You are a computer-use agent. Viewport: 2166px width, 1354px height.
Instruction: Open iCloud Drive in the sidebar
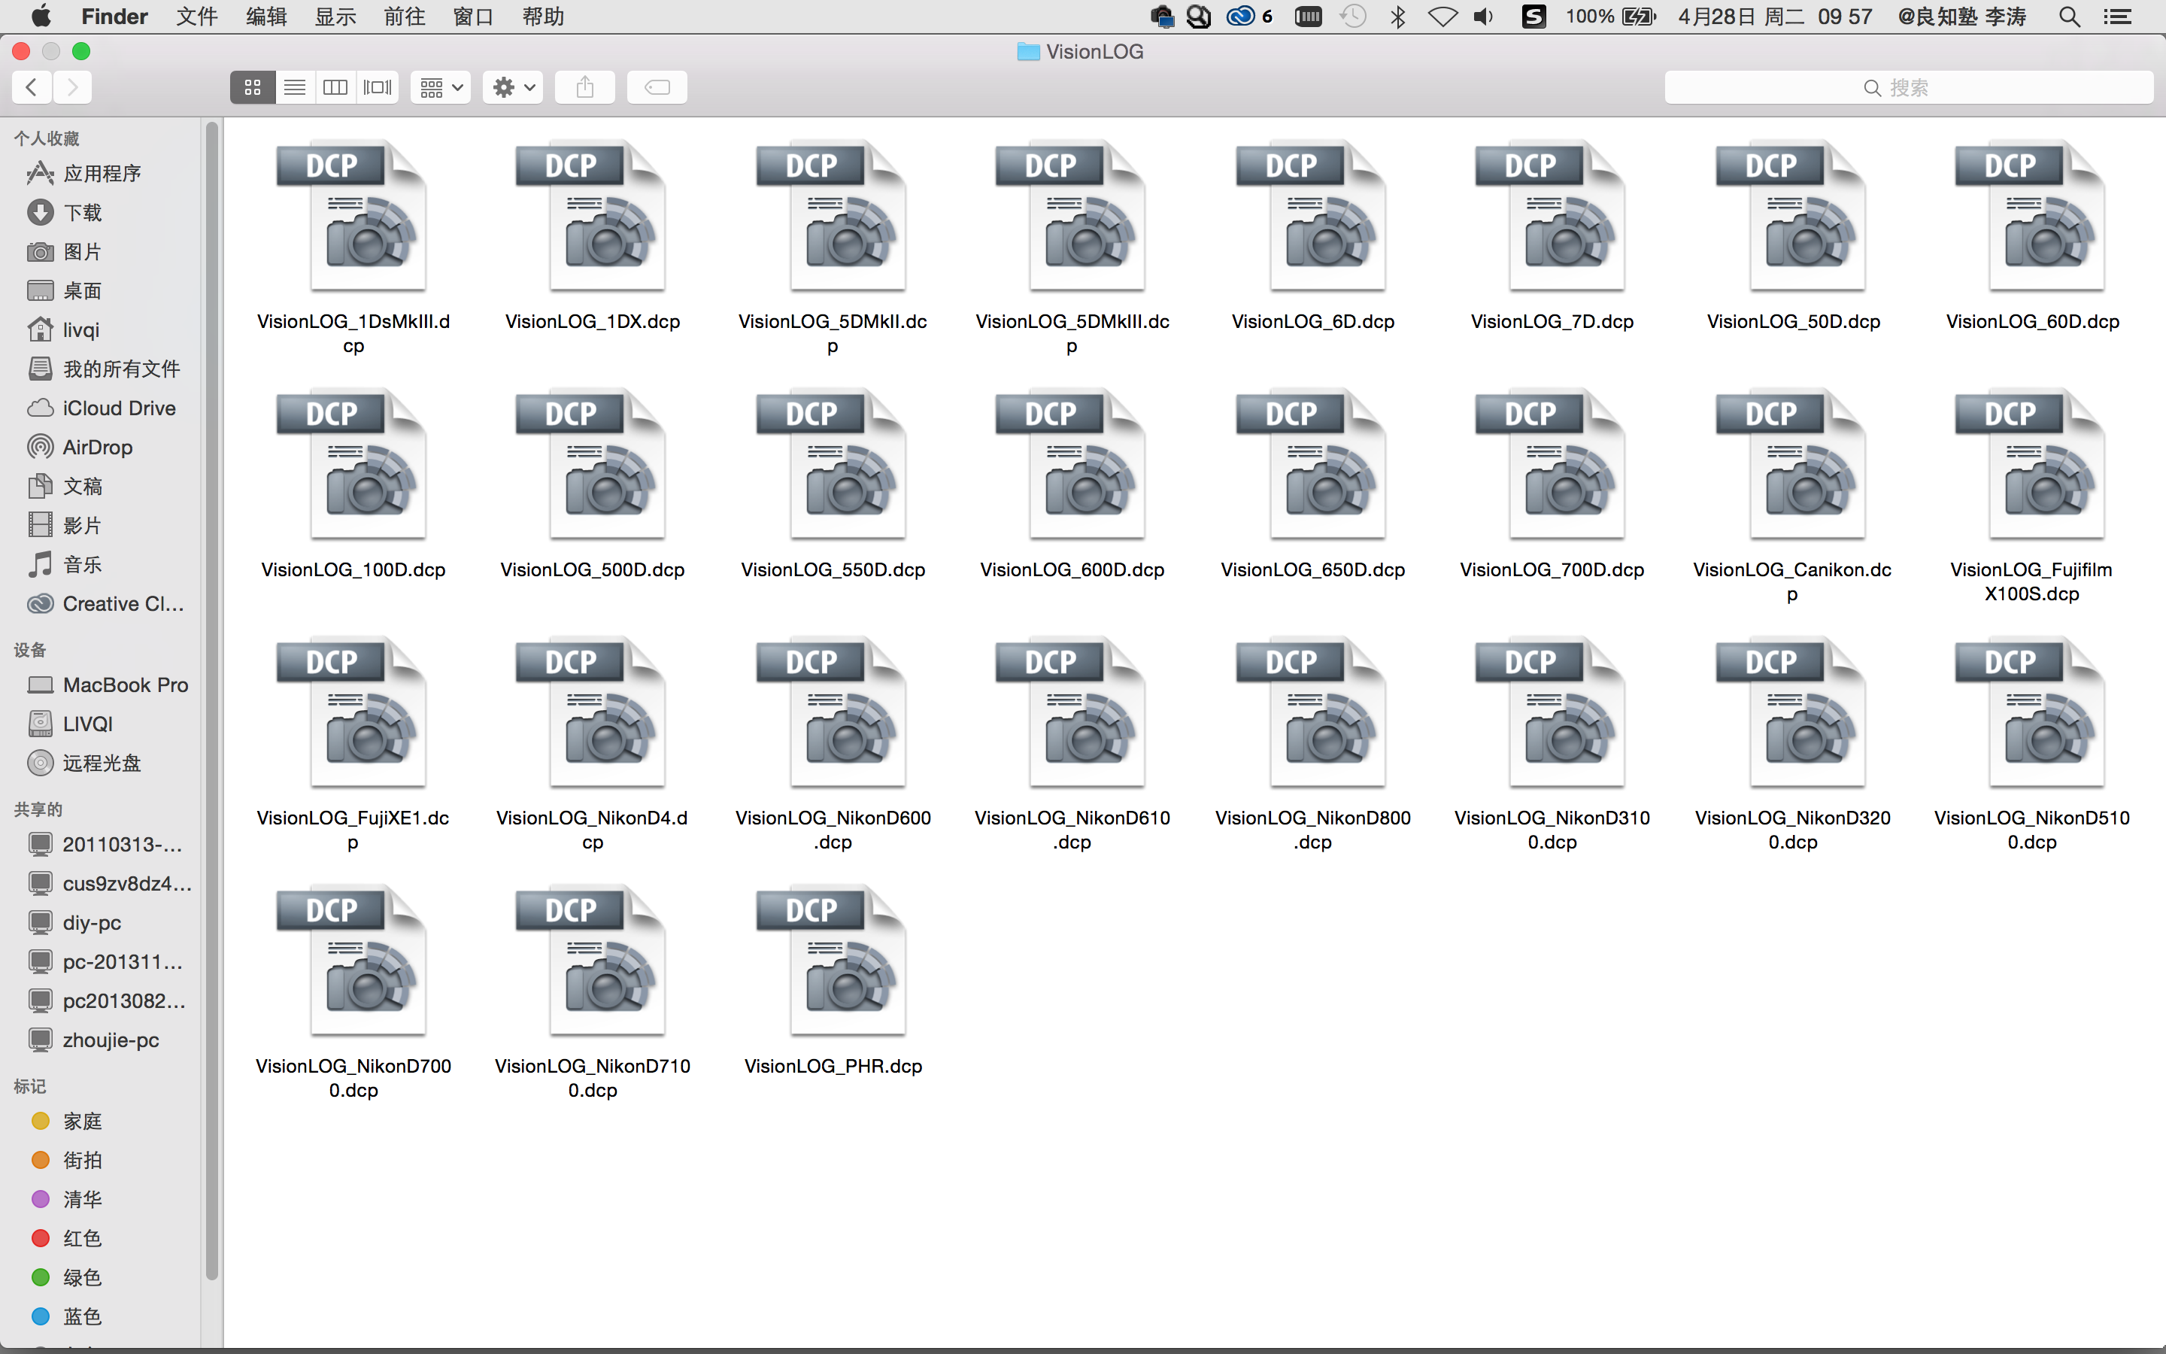(118, 408)
